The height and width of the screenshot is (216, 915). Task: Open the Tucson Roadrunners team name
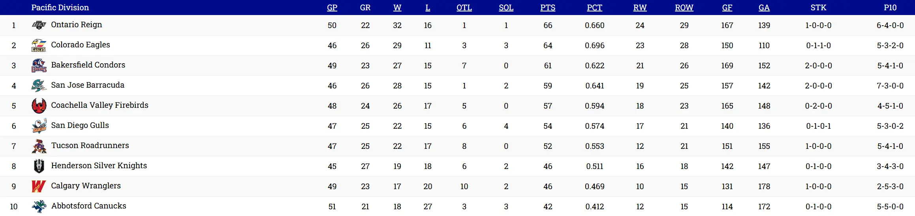pyautogui.click(x=90, y=145)
